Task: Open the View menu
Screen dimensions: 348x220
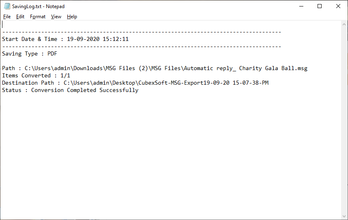Action: 56,17
